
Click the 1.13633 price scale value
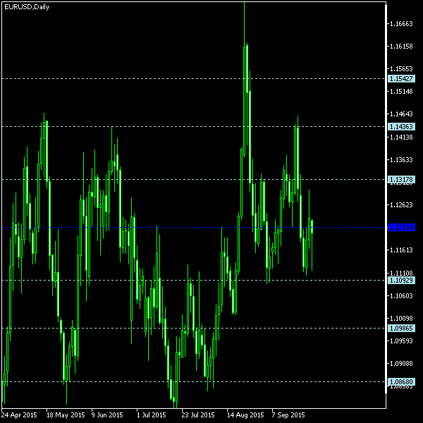pyautogui.click(x=401, y=160)
